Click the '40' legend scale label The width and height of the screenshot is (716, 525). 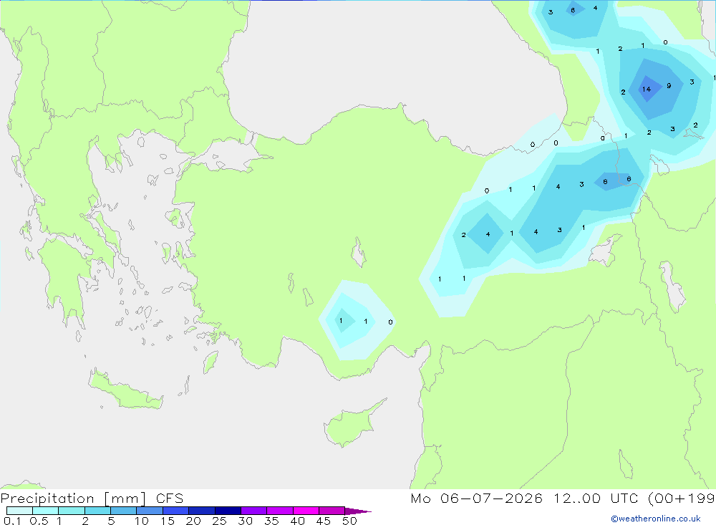[297, 521]
